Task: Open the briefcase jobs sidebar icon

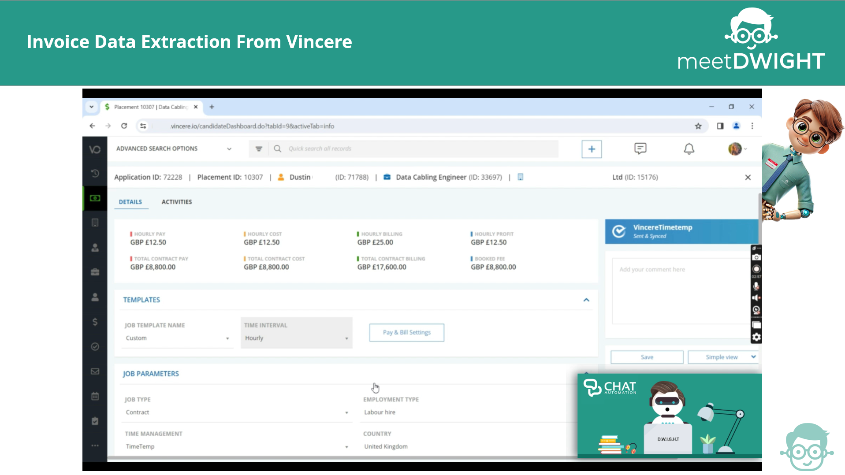Action: pos(95,272)
